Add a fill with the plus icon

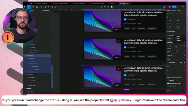(184, 67)
